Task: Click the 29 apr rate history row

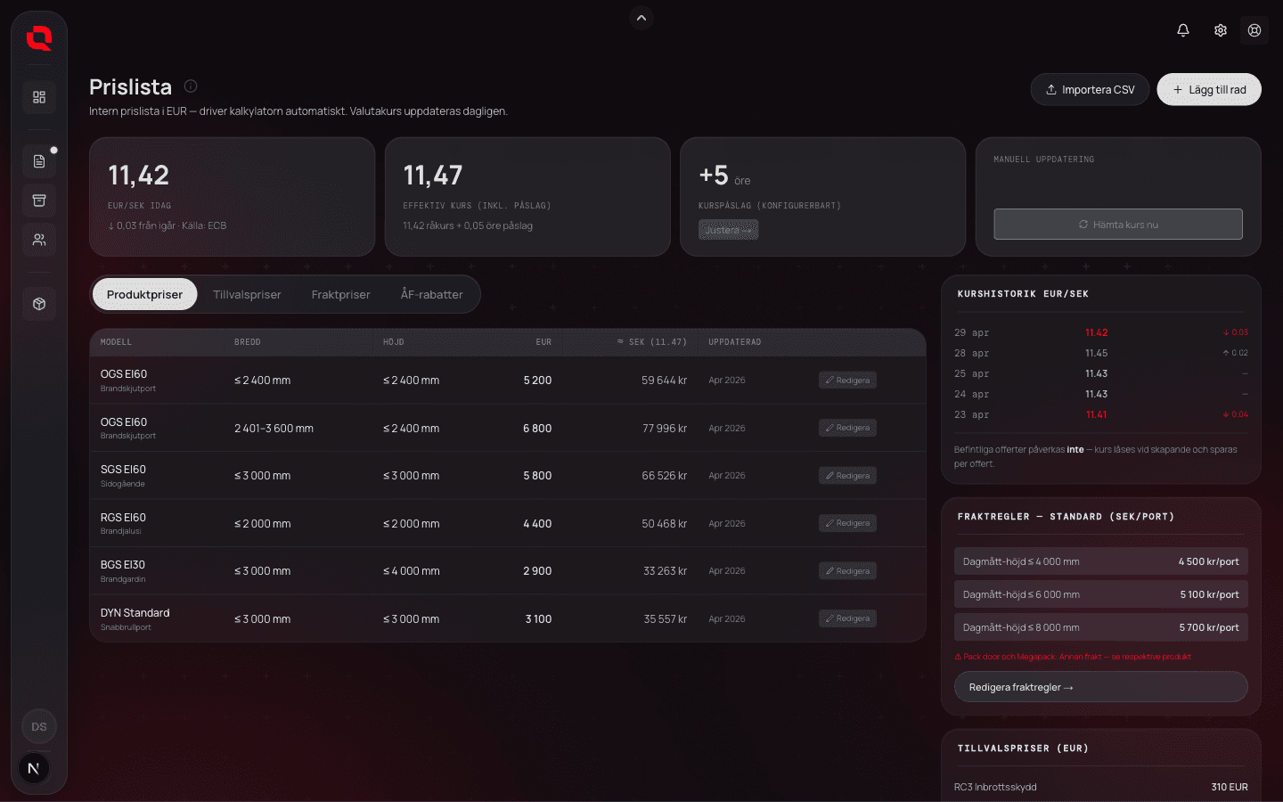Action: [x=1100, y=332]
